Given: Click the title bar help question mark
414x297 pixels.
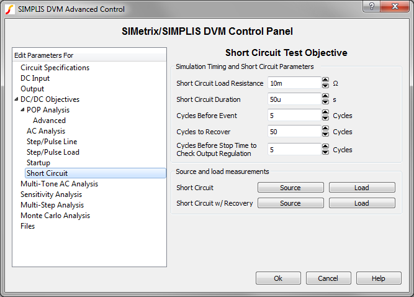Looking at the screenshot, I should pyautogui.click(x=371, y=7).
